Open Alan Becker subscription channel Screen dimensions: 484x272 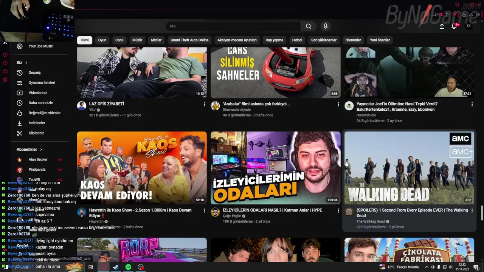[x=38, y=159]
